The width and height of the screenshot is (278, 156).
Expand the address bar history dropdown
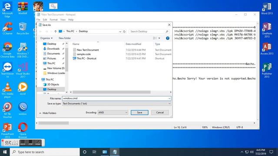(x=120, y=32)
